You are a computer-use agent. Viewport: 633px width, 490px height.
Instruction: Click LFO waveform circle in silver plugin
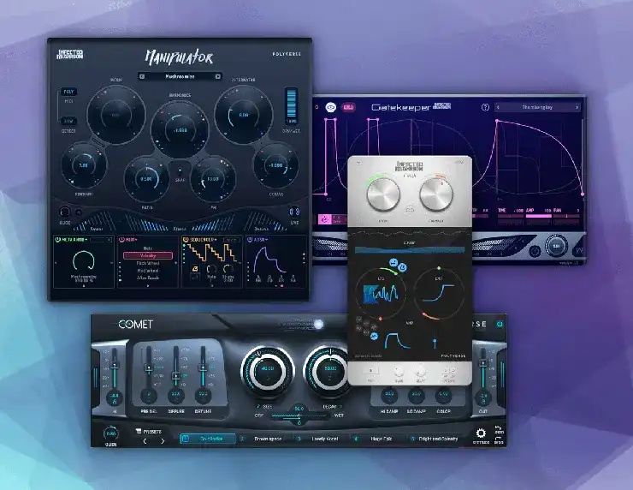point(381,293)
